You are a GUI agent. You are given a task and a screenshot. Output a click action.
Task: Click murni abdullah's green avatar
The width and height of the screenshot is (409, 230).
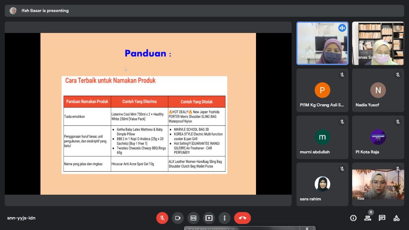pyautogui.click(x=322, y=137)
